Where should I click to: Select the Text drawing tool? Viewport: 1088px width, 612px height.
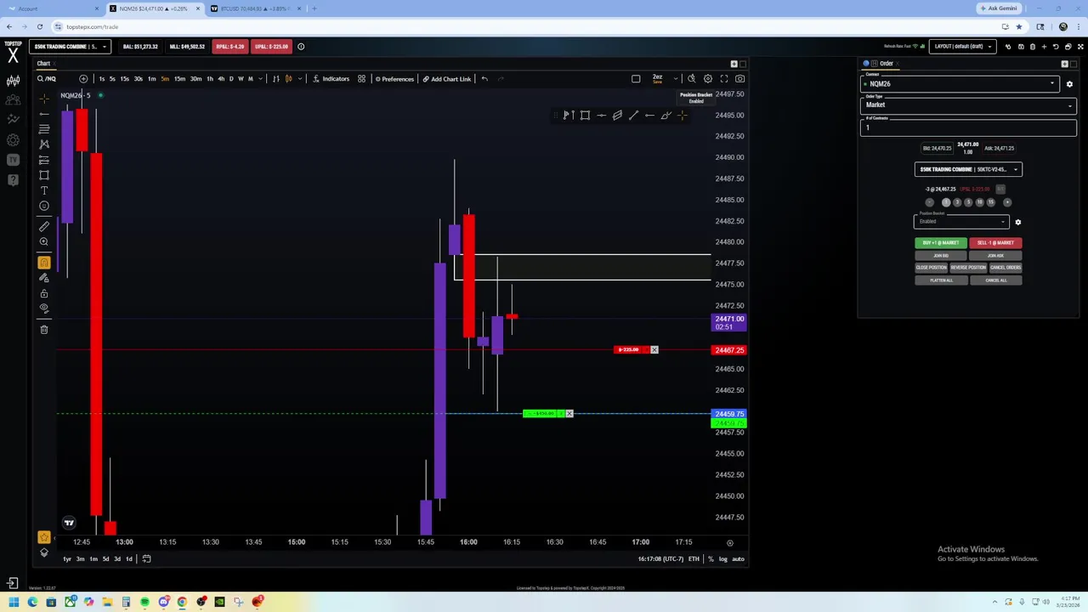(44, 190)
